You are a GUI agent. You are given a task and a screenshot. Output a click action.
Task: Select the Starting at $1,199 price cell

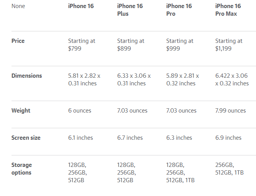click(229, 45)
